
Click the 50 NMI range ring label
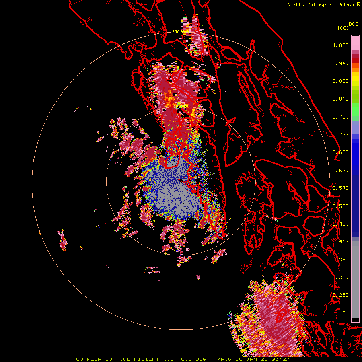[x=181, y=107]
